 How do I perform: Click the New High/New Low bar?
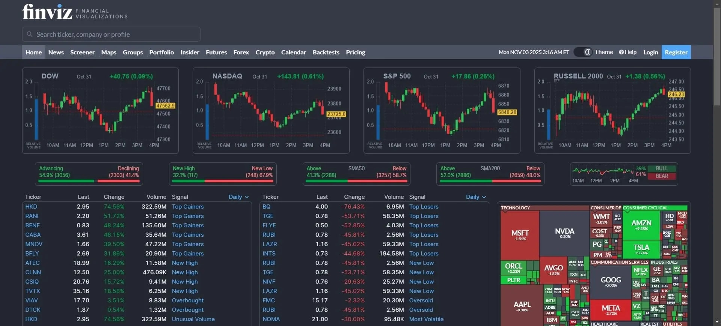[x=223, y=181]
